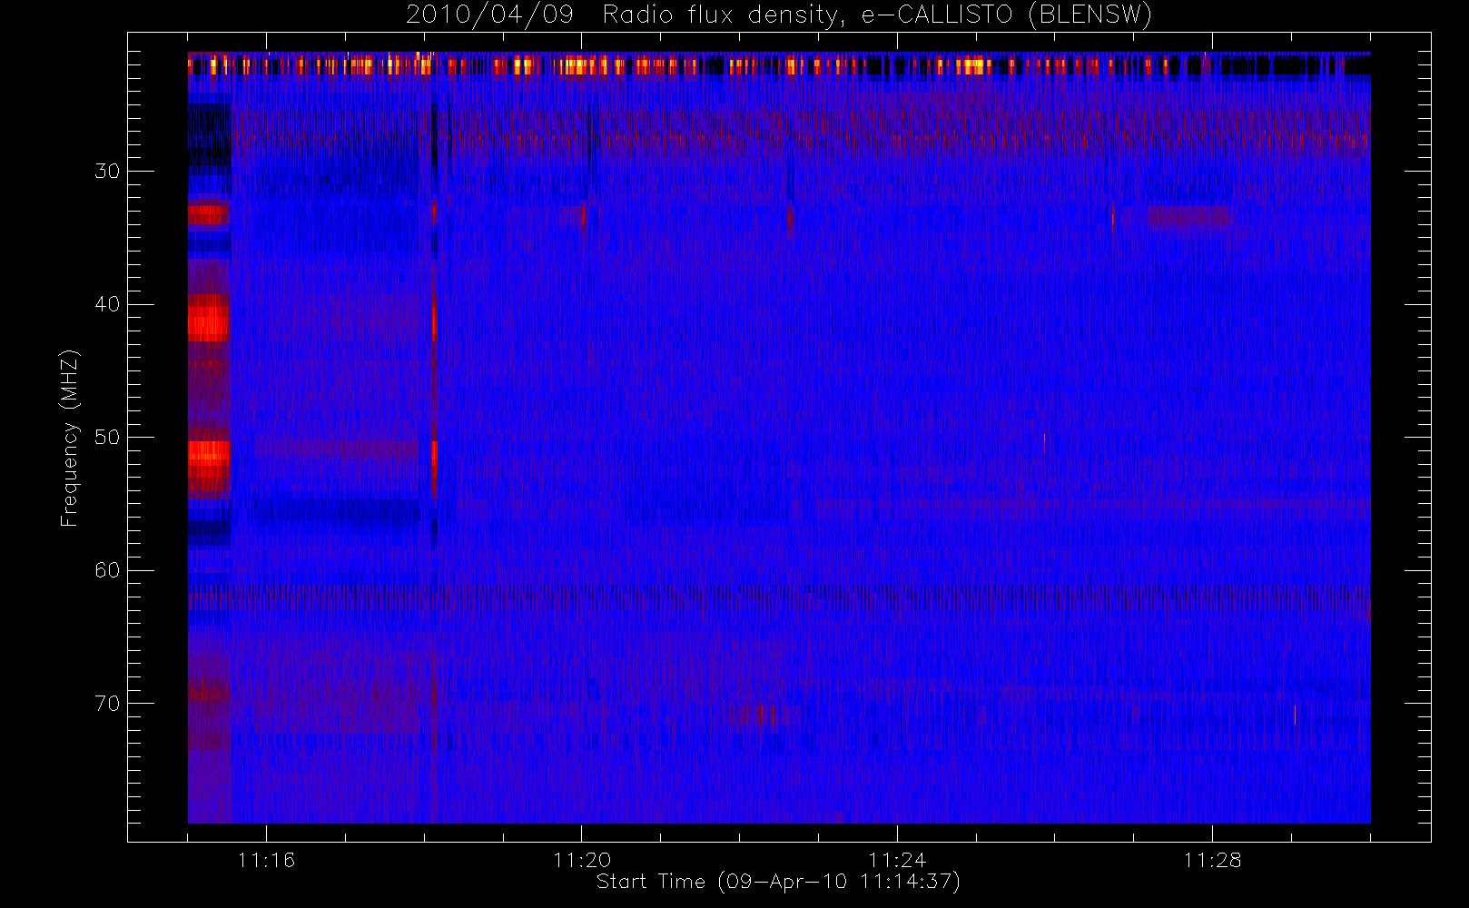Click the 60 frequency tick label
Image resolution: width=1469 pixels, height=908 pixels.
coord(107,570)
